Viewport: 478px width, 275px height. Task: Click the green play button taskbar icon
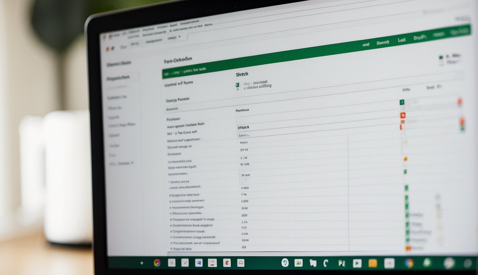point(357,264)
